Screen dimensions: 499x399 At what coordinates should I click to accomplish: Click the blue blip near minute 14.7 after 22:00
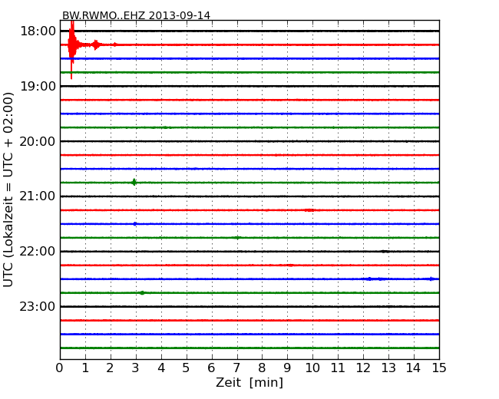coord(431,279)
